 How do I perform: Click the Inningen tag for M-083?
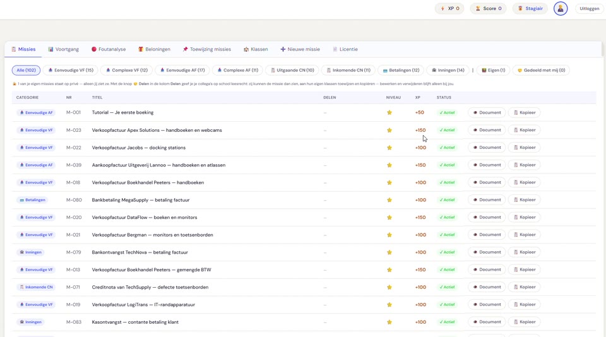30,322
